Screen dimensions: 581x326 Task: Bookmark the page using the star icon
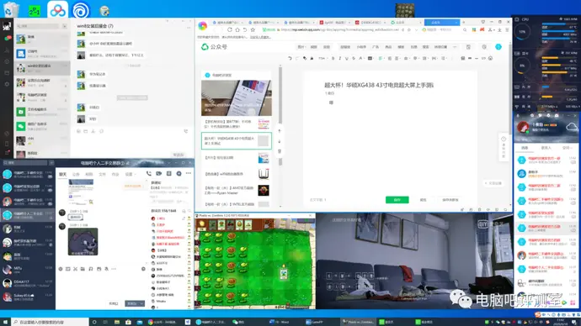point(253,29)
